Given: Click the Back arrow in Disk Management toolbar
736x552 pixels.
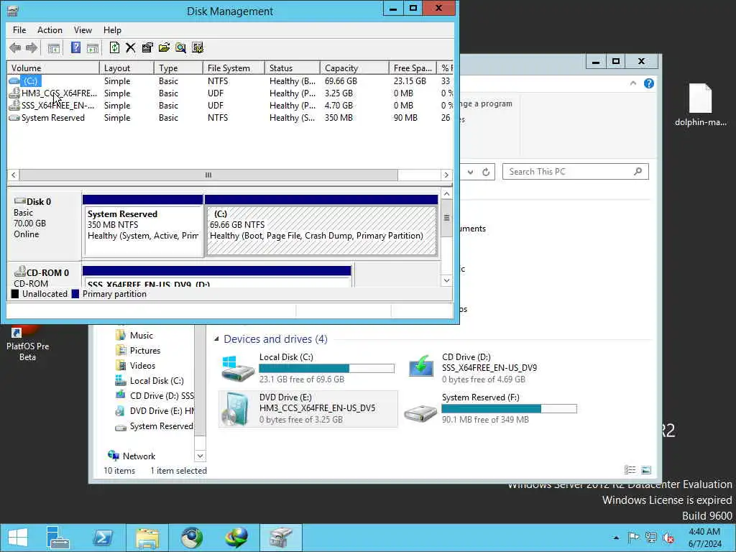Looking at the screenshot, I should [x=15, y=47].
